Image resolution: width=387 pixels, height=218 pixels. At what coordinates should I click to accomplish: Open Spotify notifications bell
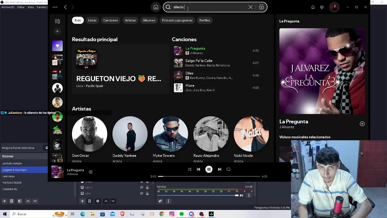(313, 7)
